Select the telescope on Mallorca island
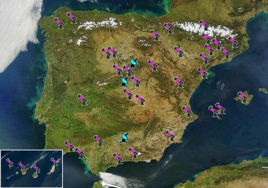This screenshot has height=188, width=268. (x=243, y=97)
